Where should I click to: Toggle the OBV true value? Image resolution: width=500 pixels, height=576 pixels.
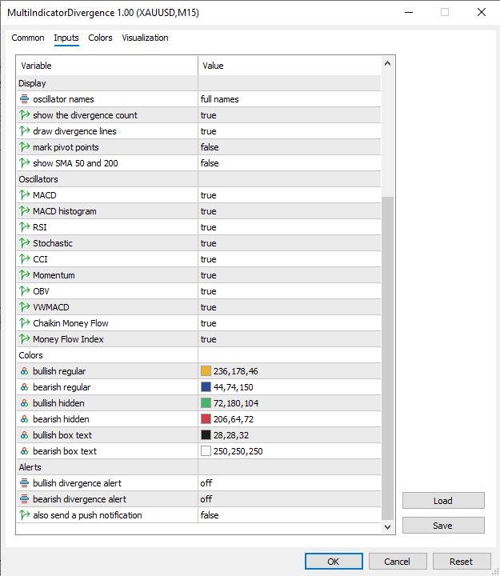(x=290, y=291)
